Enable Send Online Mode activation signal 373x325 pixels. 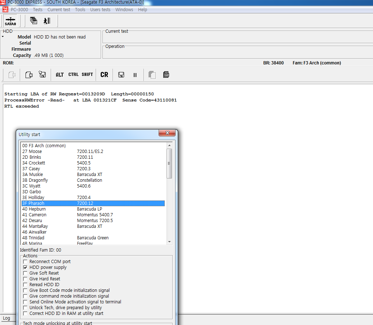coord(25,302)
